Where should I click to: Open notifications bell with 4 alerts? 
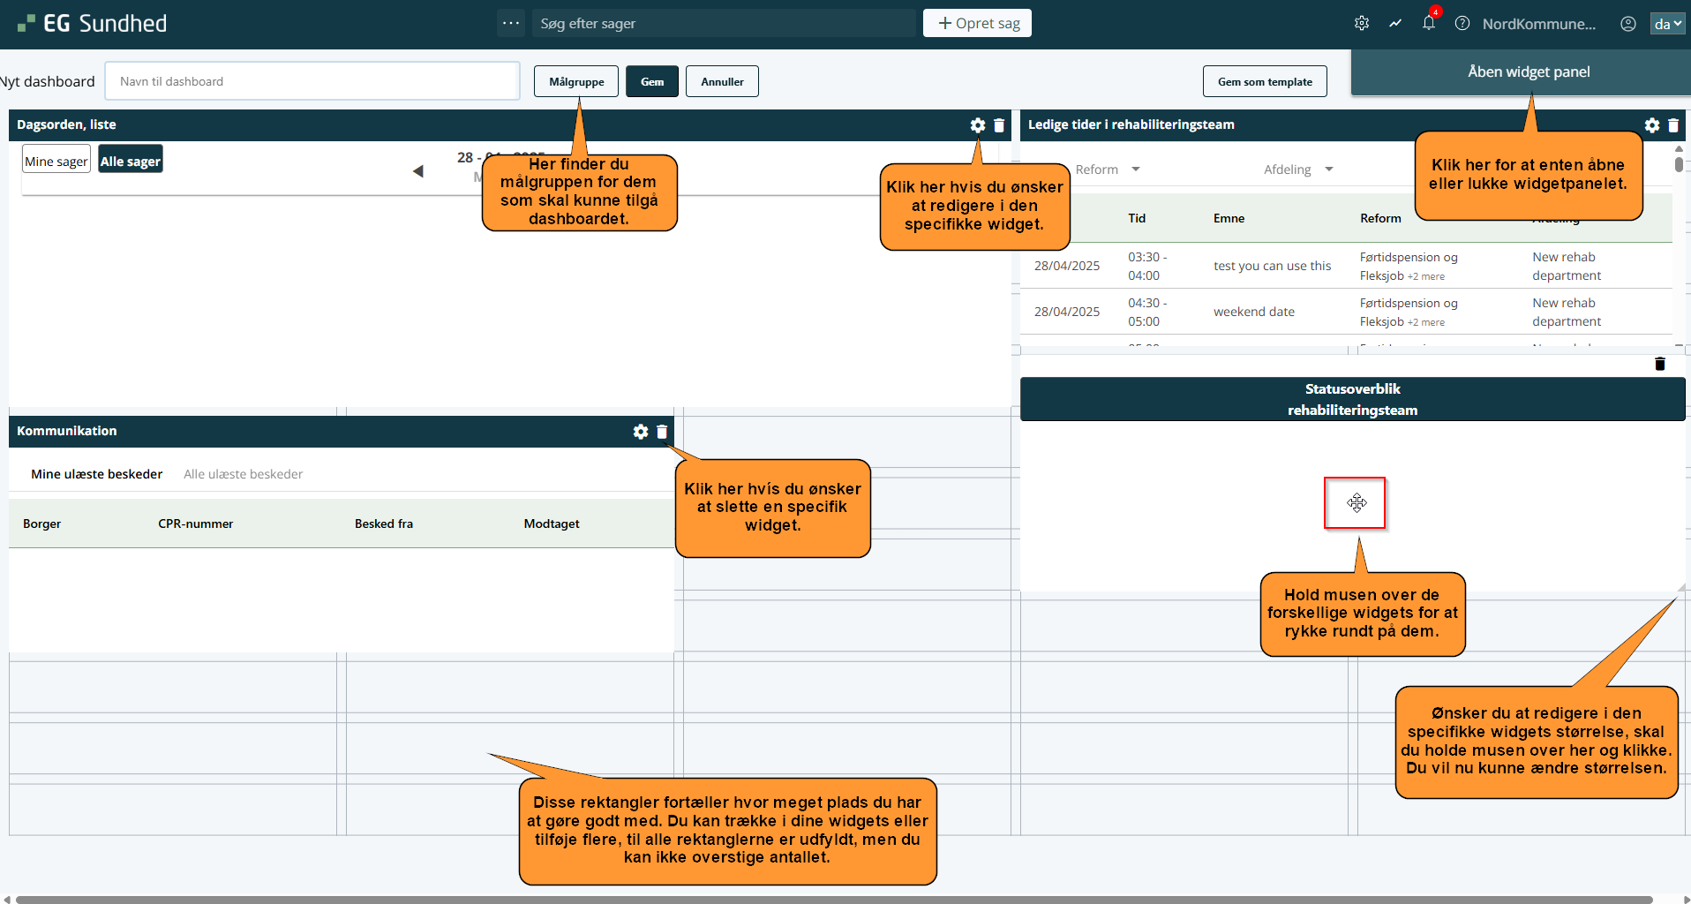1429,24
